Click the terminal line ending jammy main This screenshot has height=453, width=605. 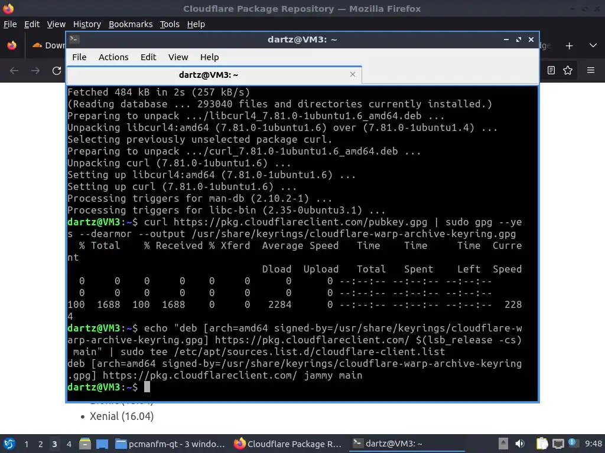click(x=215, y=376)
